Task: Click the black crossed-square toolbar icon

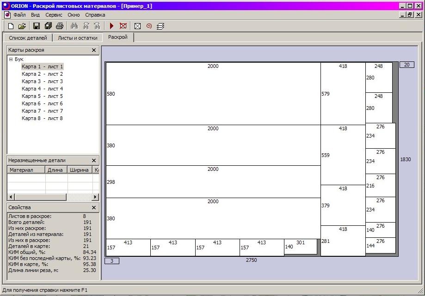Action: (137, 26)
